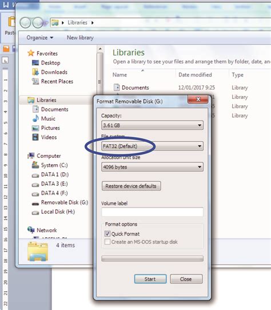Click the Word Paste clipboard icon
Image resolution: width=271 pixels, height=310 pixels.
[x=11, y=22]
